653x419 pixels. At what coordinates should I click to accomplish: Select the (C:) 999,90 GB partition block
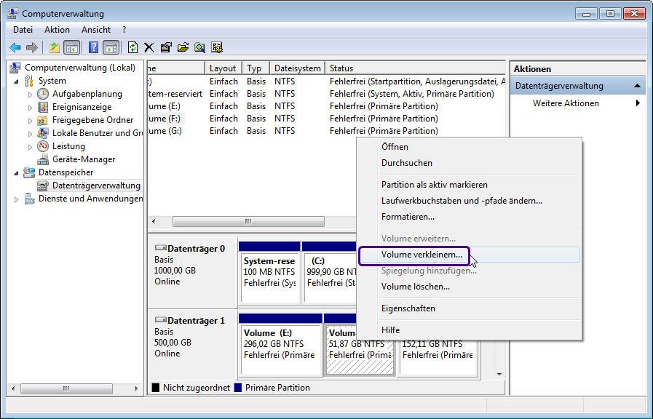coord(330,273)
